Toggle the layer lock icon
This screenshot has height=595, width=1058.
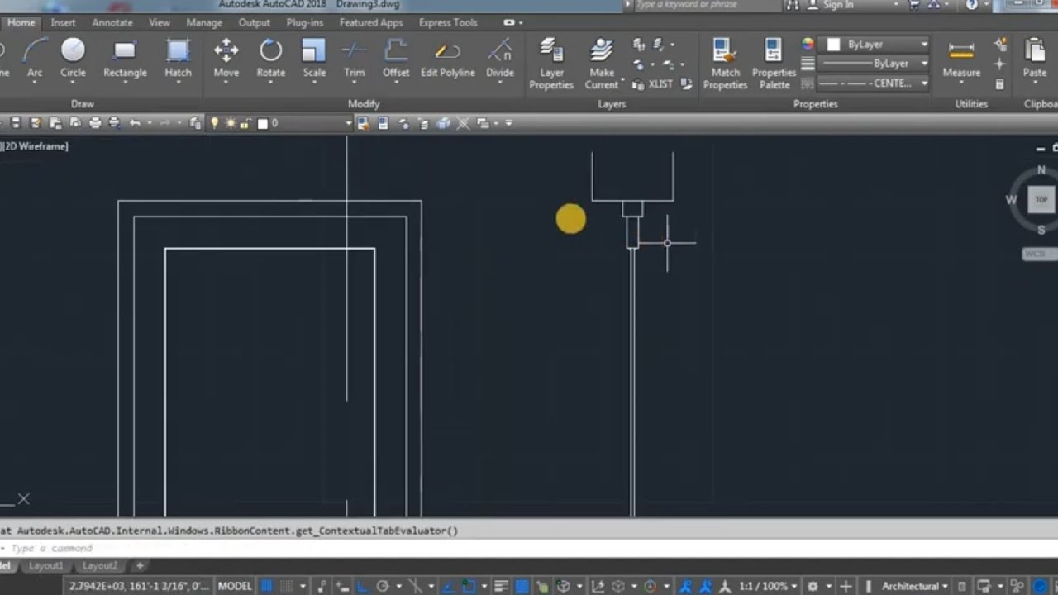coord(246,123)
